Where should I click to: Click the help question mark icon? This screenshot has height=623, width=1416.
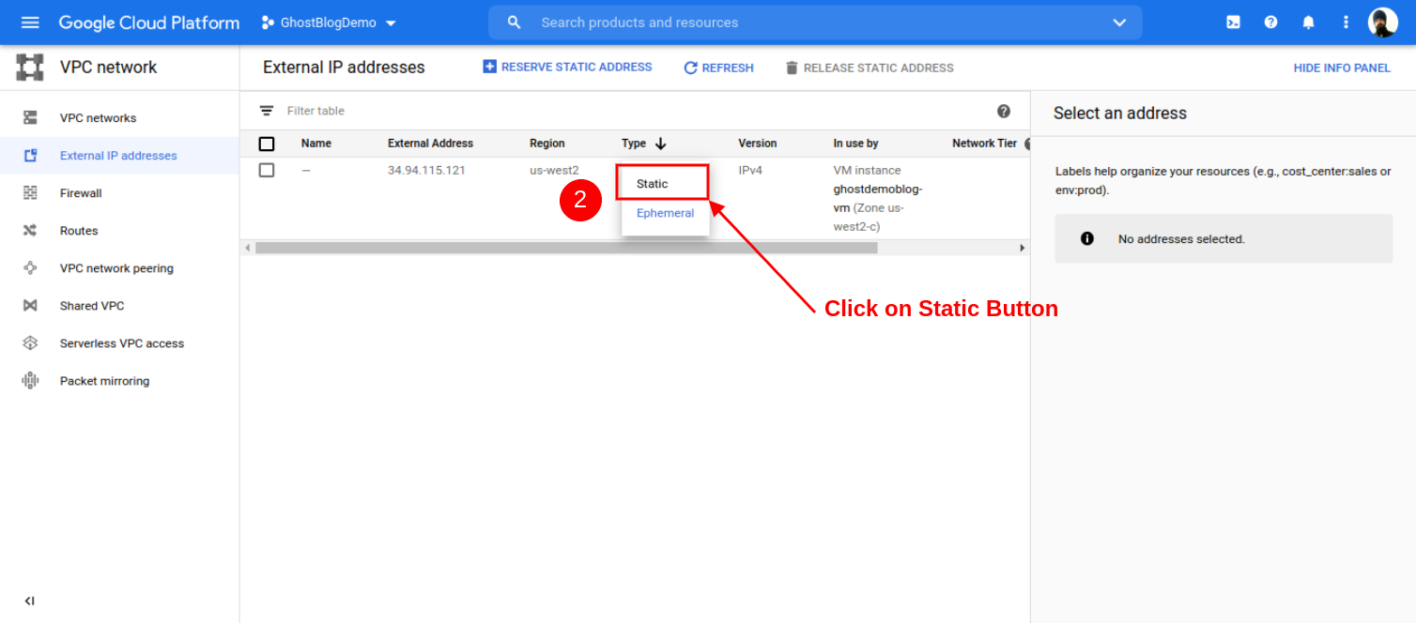(x=1270, y=22)
